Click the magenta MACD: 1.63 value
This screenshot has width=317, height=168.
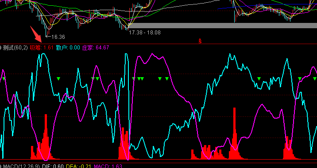pyautogui.click(x=108, y=166)
